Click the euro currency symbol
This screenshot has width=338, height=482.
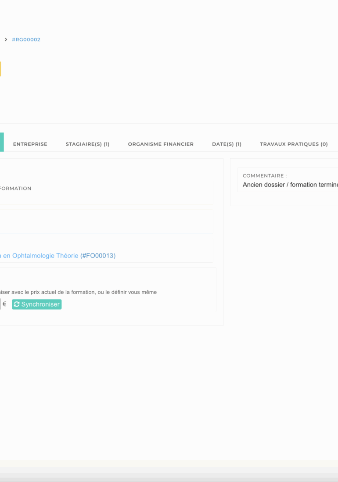(5, 304)
